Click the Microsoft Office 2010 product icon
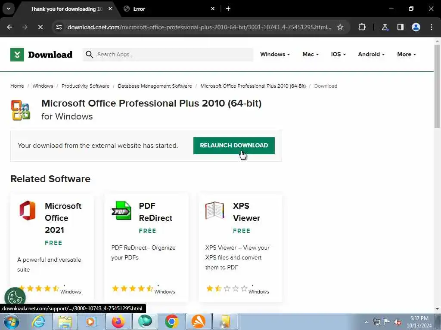The image size is (441, 330). click(x=21, y=110)
